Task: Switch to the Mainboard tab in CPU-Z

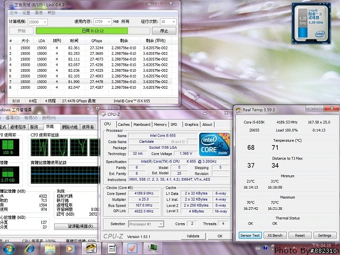Action: (x=142, y=124)
